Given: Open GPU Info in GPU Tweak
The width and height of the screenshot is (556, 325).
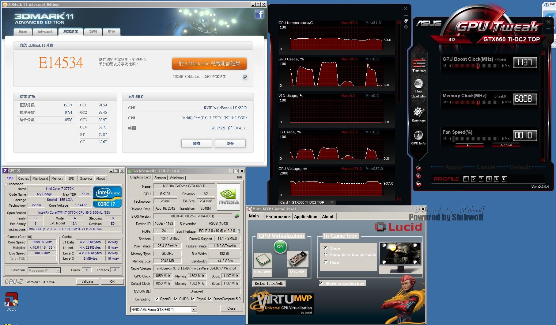Looking at the screenshot, I should tap(418, 138).
